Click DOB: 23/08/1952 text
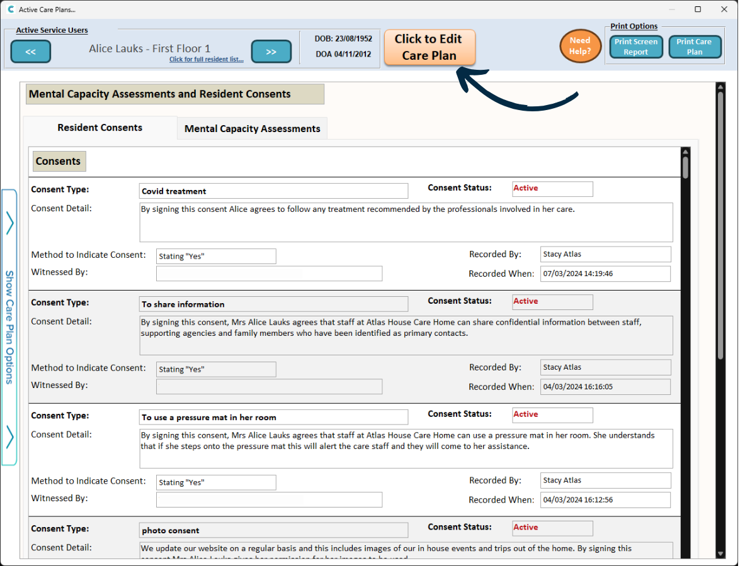Image resolution: width=740 pixels, height=566 pixels. point(344,38)
